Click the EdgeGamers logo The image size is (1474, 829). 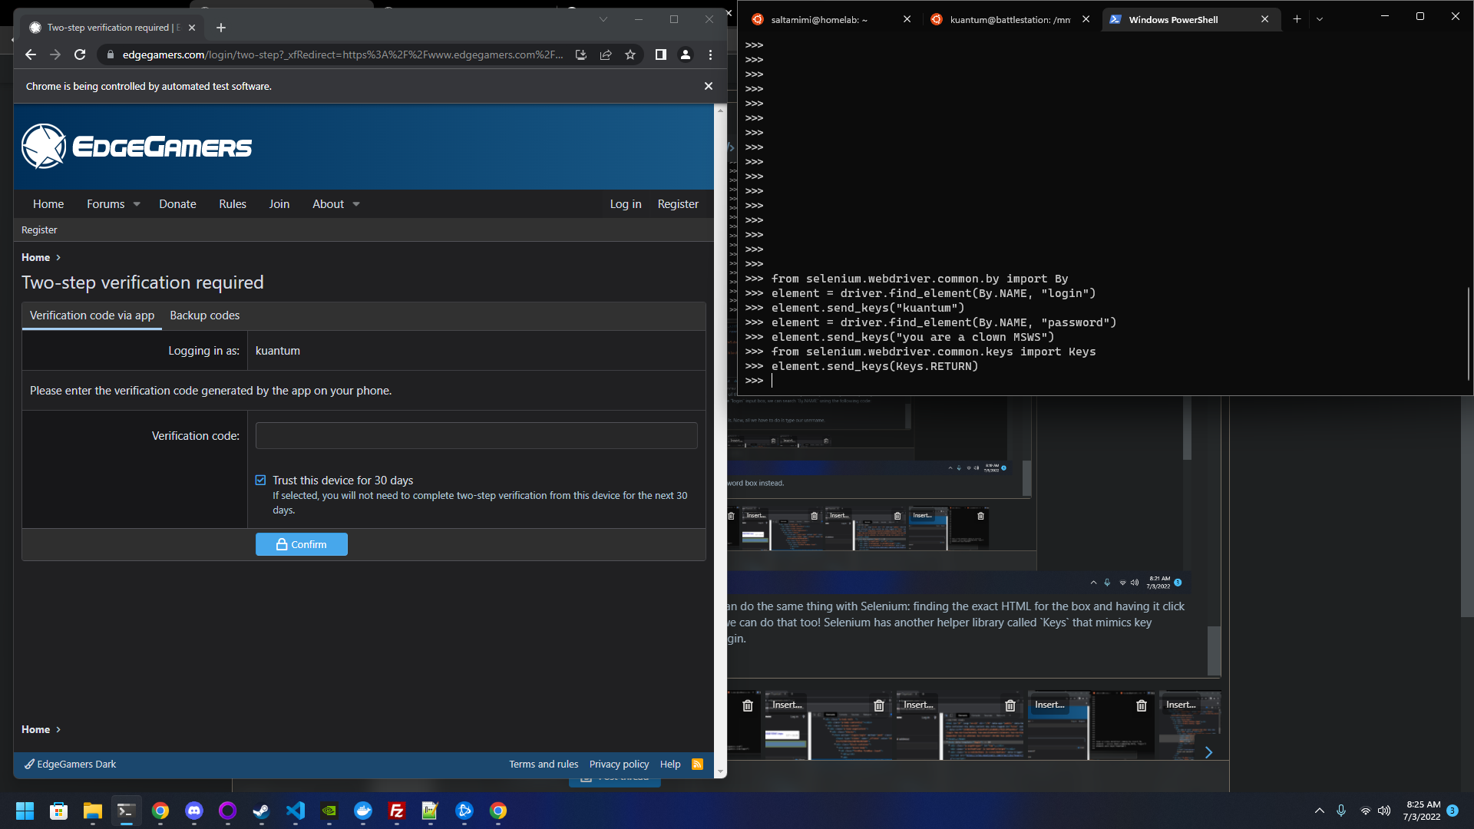137,146
